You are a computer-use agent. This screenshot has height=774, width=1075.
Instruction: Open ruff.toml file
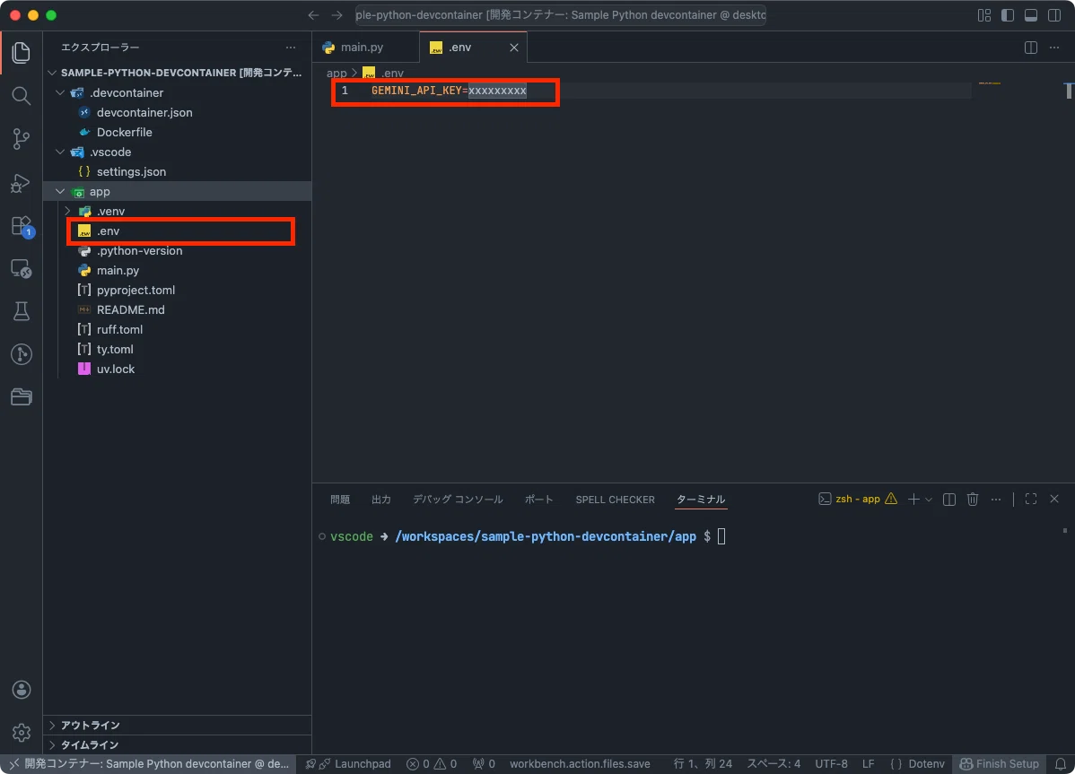(x=119, y=329)
